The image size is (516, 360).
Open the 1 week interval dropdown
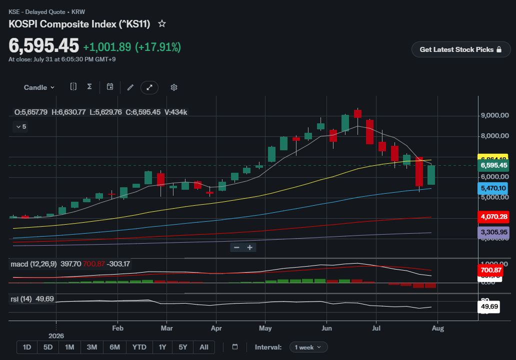308,347
